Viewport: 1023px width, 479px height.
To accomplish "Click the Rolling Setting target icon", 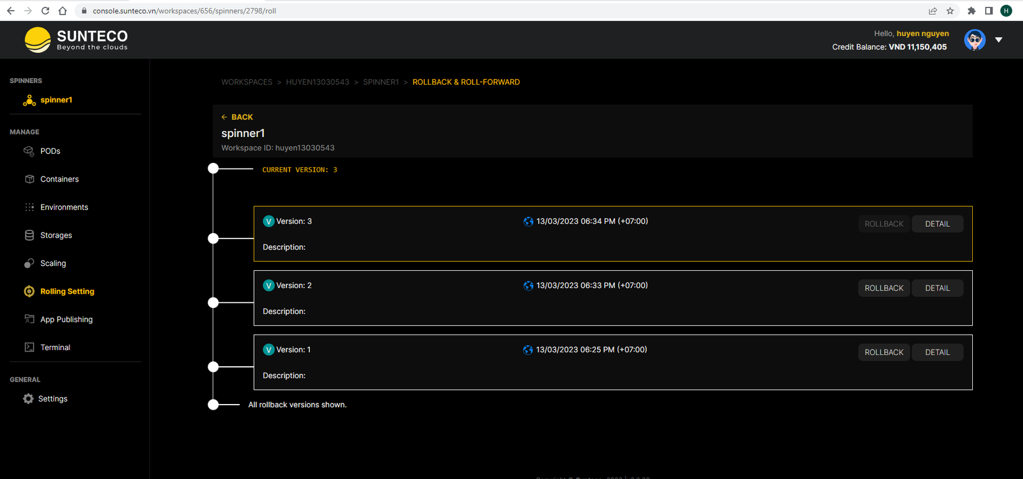I will point(29,291).
